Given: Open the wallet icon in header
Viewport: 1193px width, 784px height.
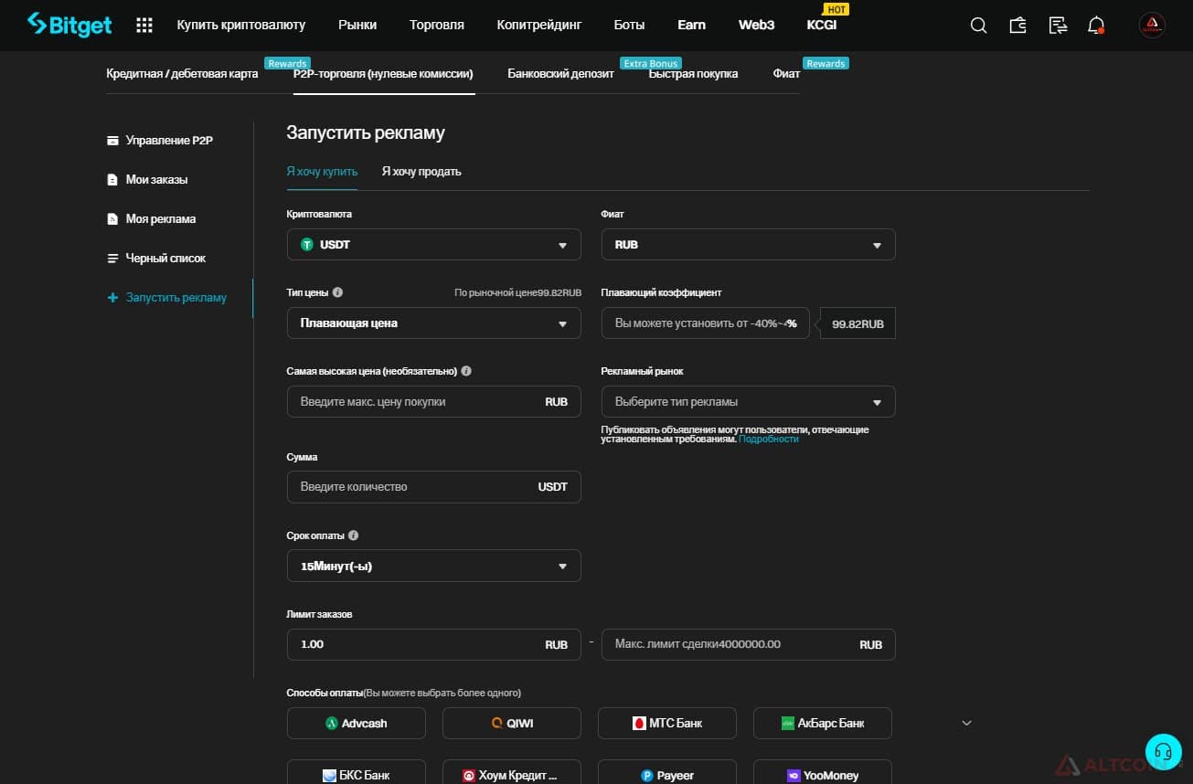Looking at the screenshot, I should (1017, 26).
